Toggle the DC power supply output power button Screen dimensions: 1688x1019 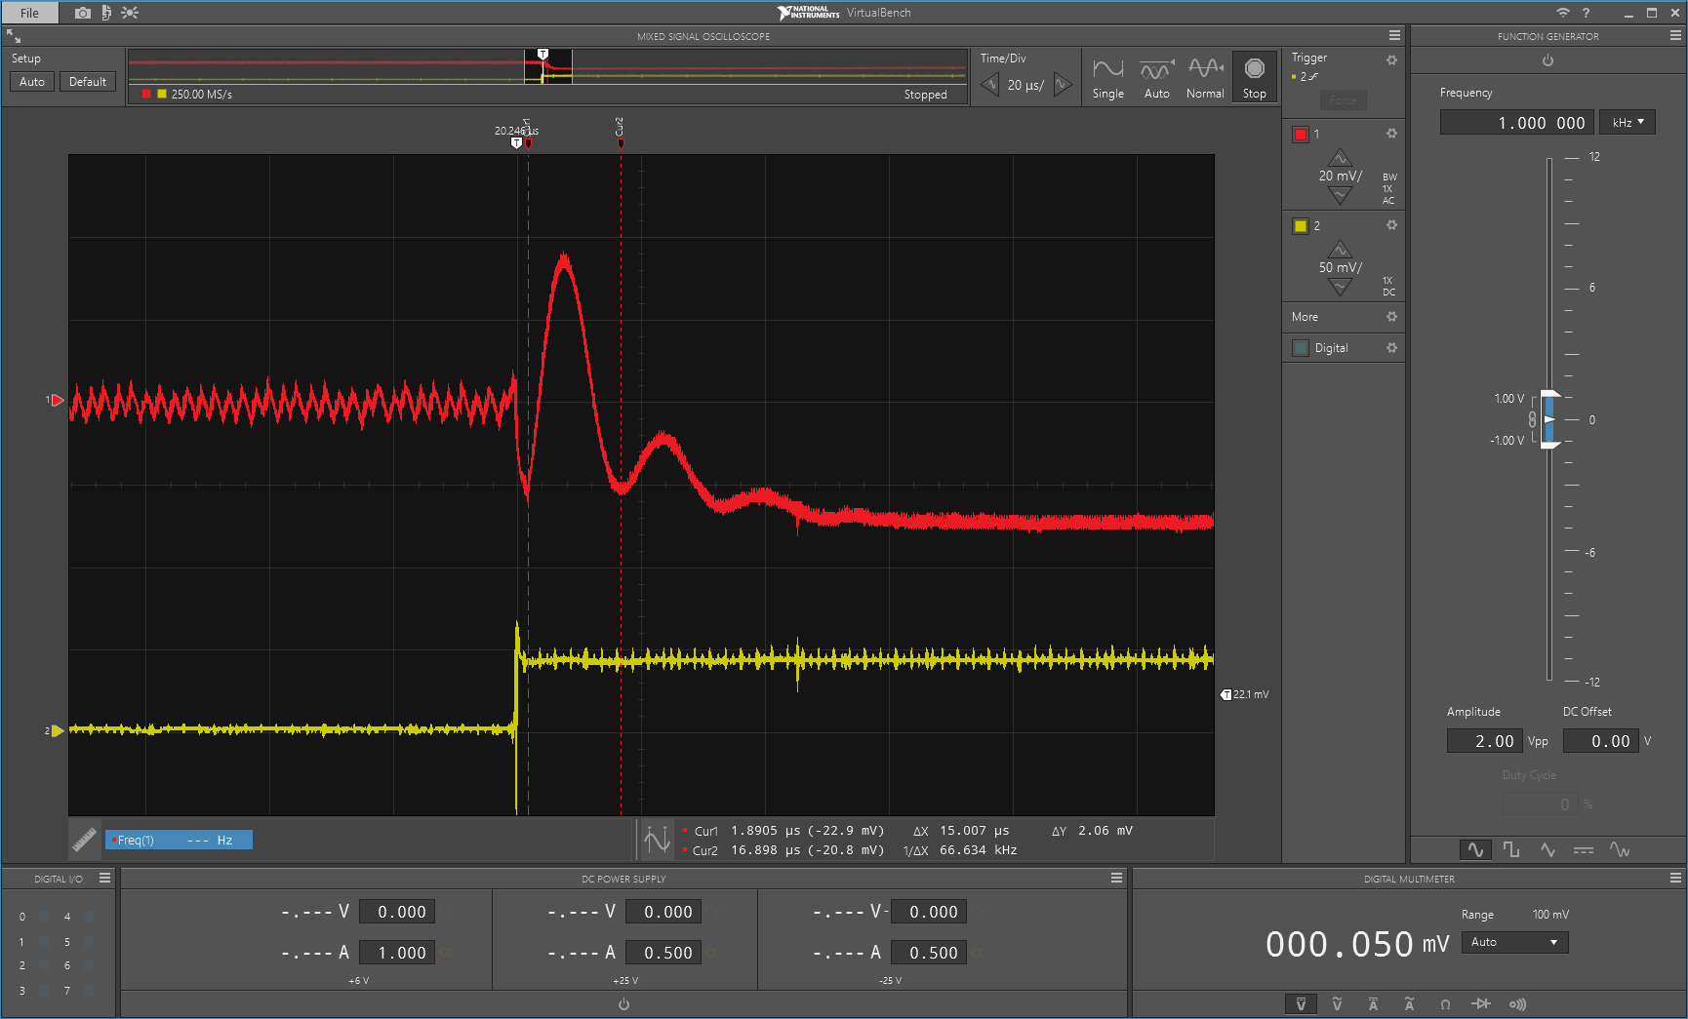[x=623, y=1003]
